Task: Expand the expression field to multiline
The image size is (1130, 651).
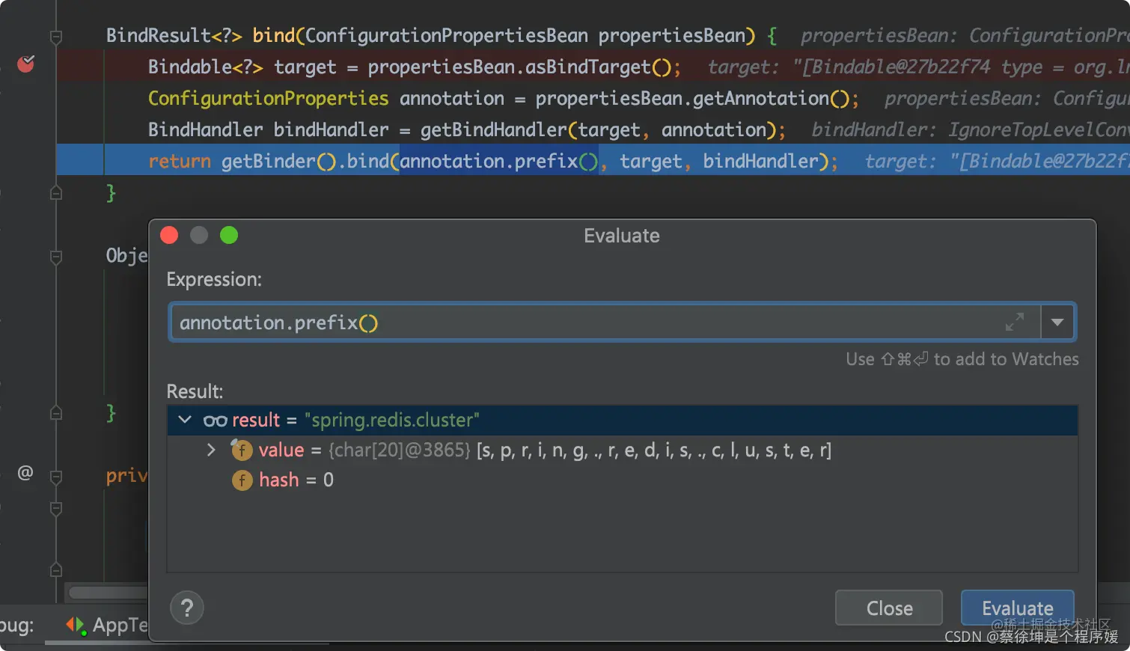Action: tap(1015, 323)
